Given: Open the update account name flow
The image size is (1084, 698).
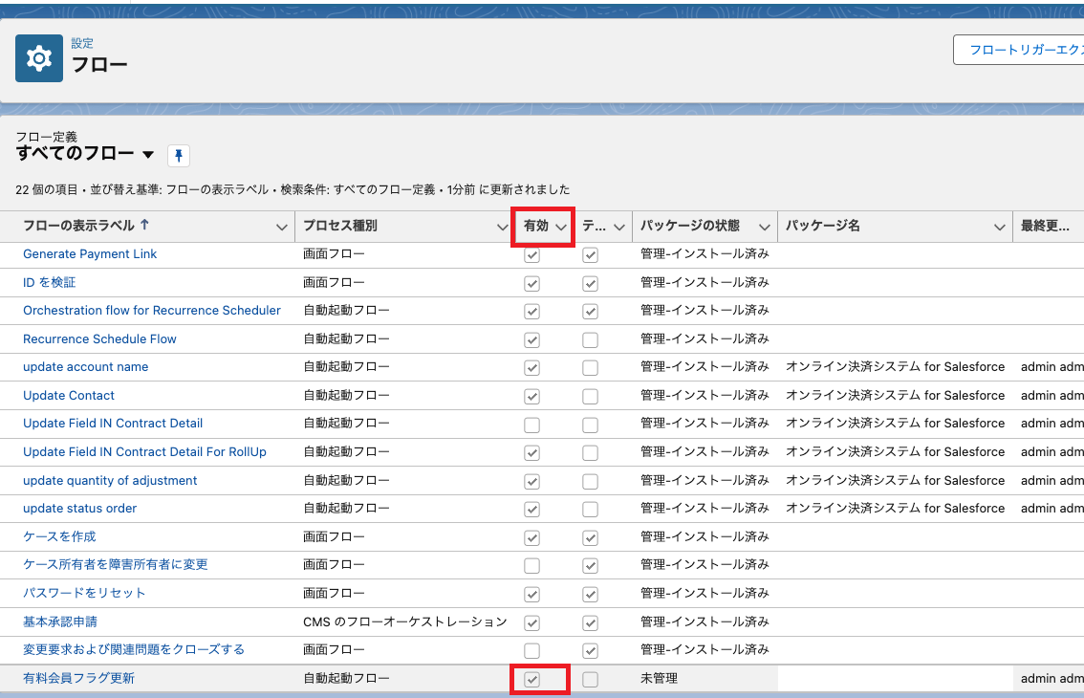Looking at the screenshot, I should (86, 366).
